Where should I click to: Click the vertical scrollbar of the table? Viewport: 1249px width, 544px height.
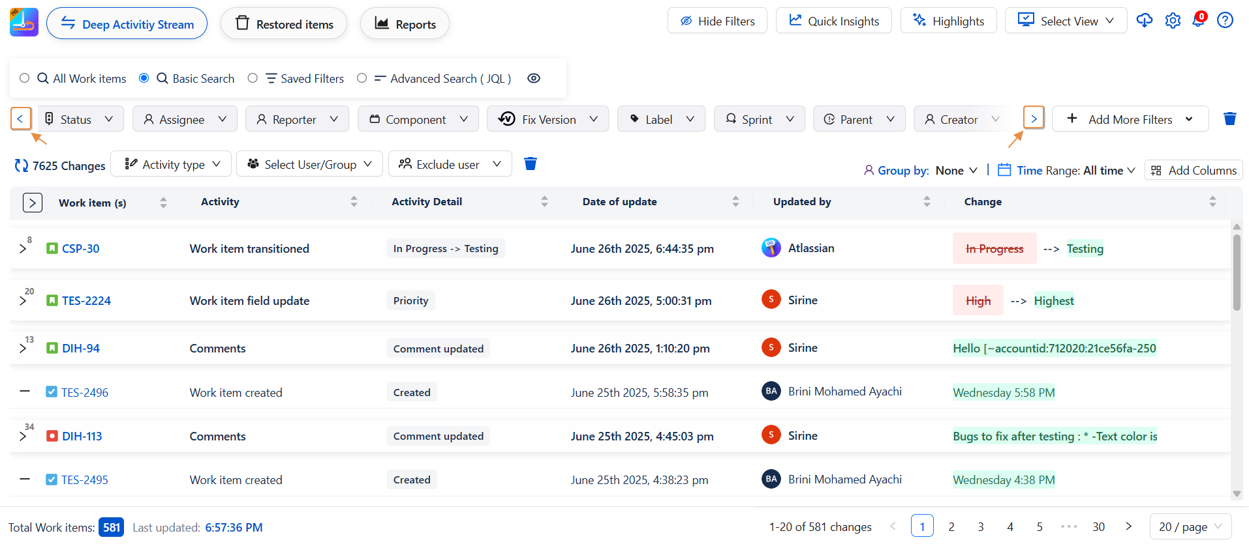1236,274
